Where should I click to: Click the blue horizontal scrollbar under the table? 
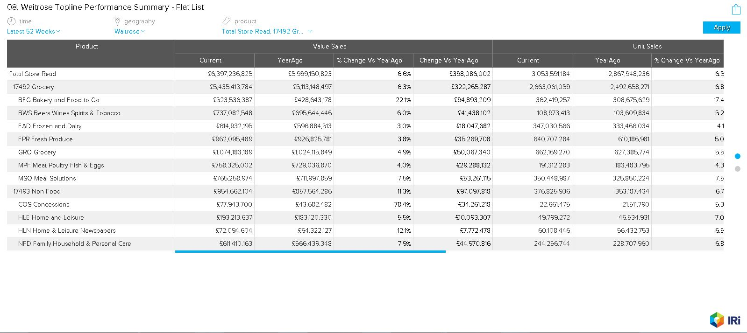tap(310, 252)
